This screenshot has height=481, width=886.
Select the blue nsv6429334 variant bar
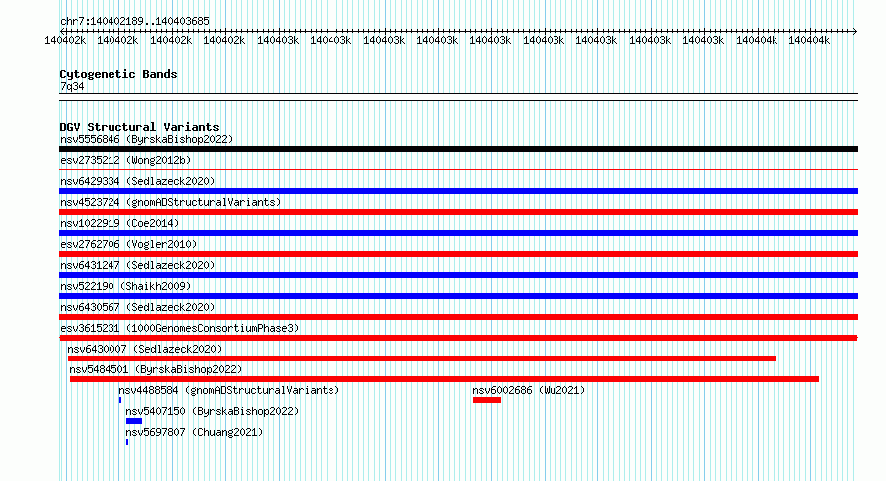coord(458,191)
